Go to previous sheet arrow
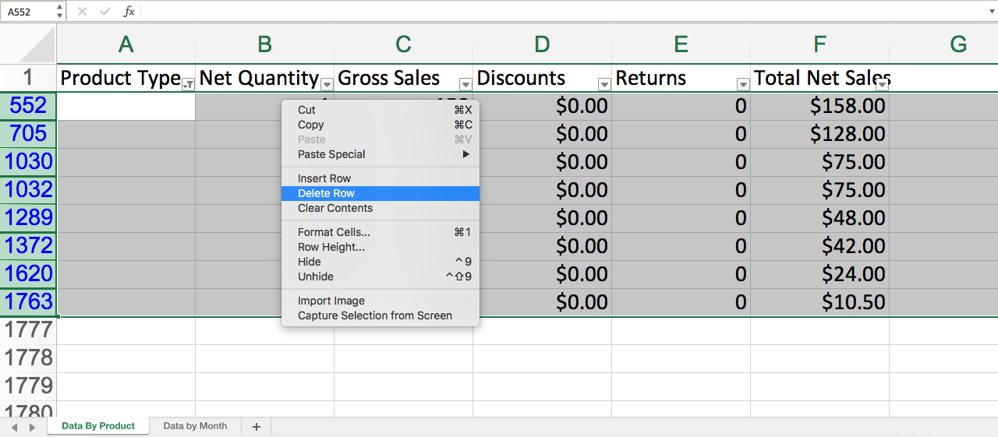Viewport: 998px width, 437px height. click(x=14, y=427)
